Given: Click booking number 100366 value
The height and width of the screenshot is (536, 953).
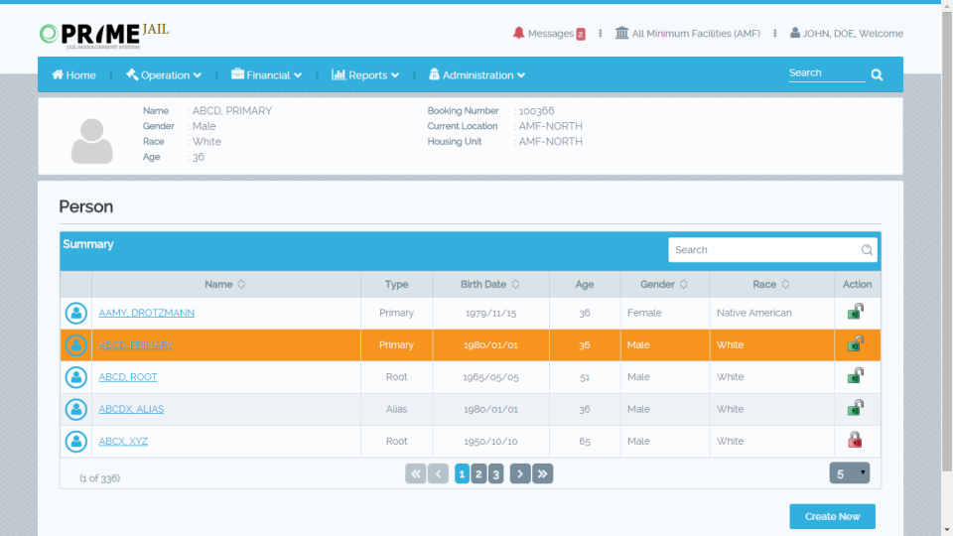Looking at the screenshot, I should point(536,110).
